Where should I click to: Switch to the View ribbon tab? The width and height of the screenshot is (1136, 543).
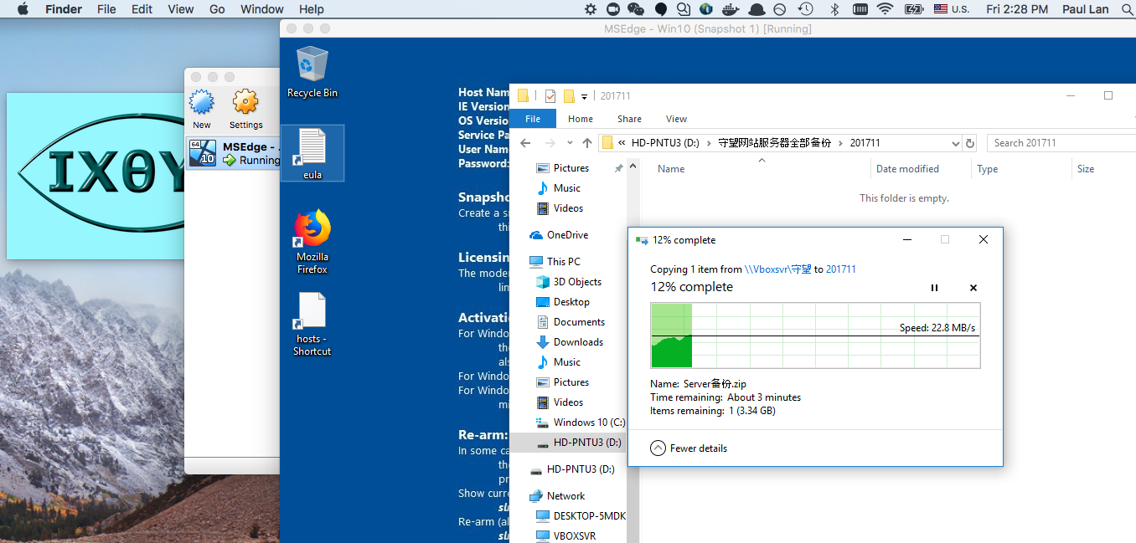[676, 119]
